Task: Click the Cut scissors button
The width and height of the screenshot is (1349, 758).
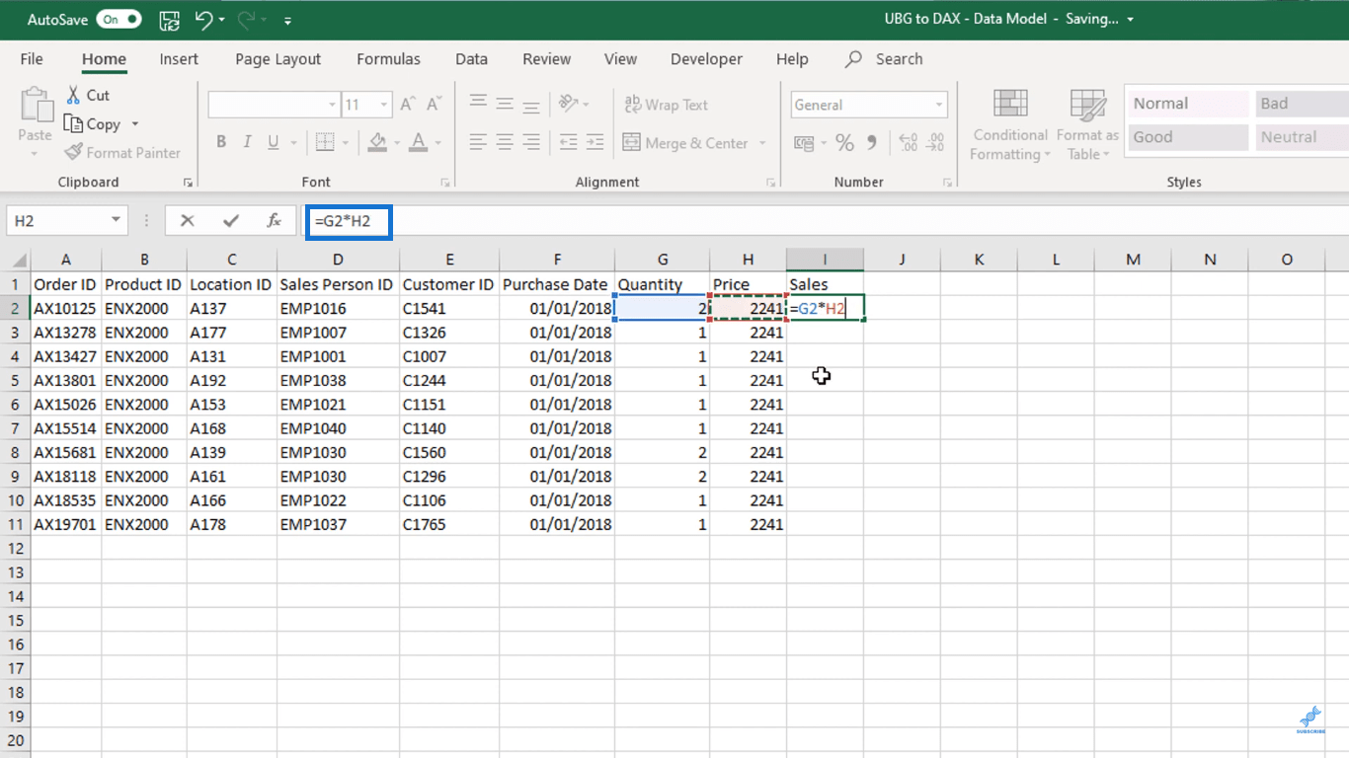Action: point(87,96)
